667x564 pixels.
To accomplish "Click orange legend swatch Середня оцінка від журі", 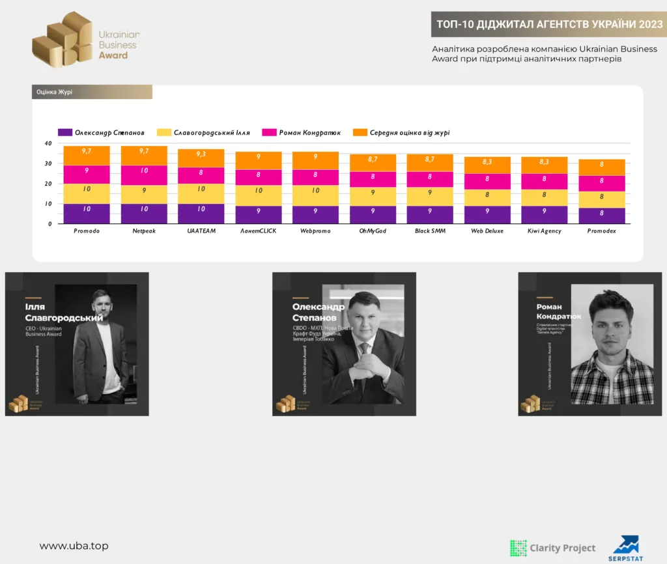I will click(360, 132).
